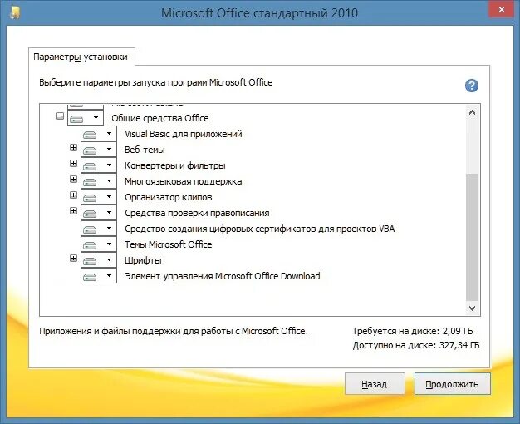Open install options dropdown for Элемент управления Microsoft Office Download

99,276
